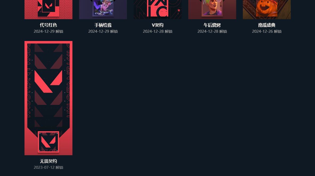315x176 pixels.
Task: Click 2024-12-28 解锁 under V契约
Action: pos(158,31)
